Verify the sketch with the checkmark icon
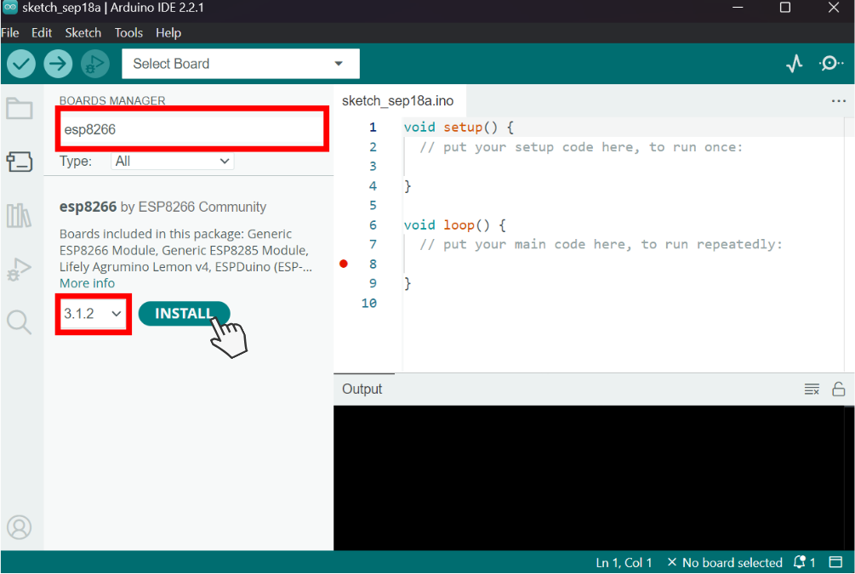This screenshot has height=574, width=855. [20, 63]
